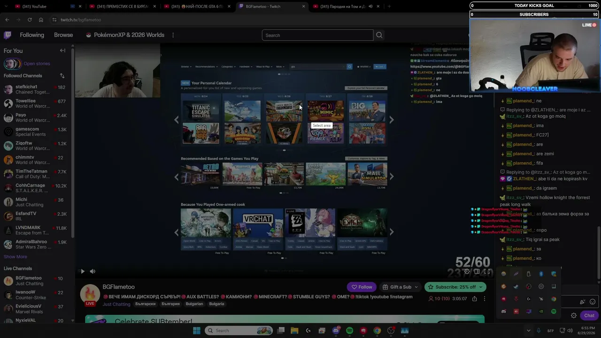Switch to the ПРЕМЕСТИХ СЕ В БУРГАС tab
This screenshot has height=338, width=601.
click(x=123, y=7)
